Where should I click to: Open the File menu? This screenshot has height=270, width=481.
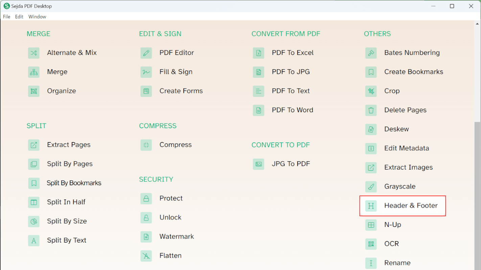[x=7, y=17]
